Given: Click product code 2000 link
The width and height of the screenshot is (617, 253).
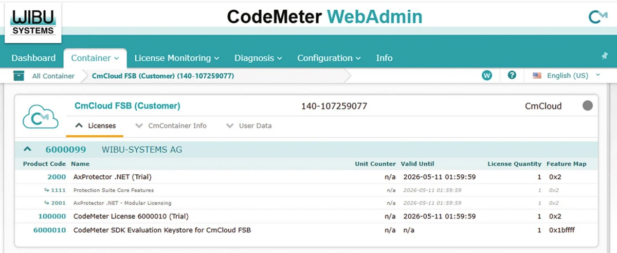Looking at the screenshot, I should pos(57,177).
